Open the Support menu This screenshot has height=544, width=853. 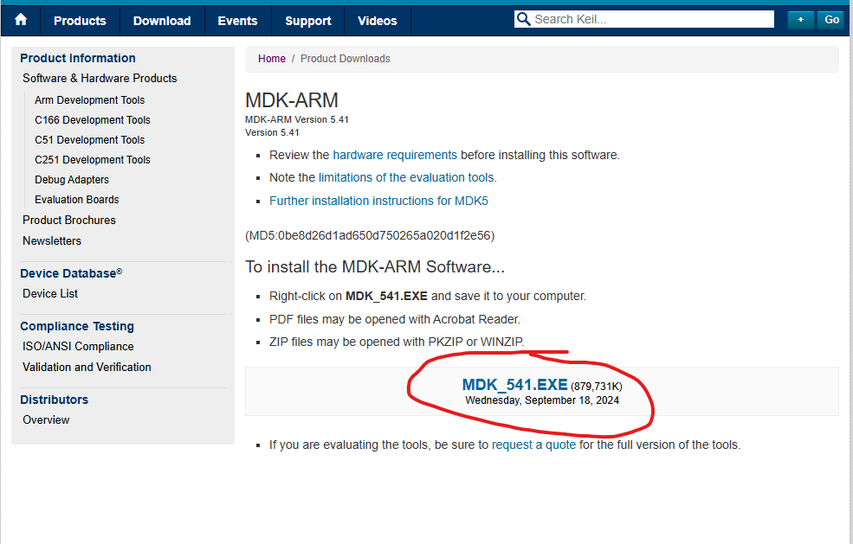tap(308, 21)
